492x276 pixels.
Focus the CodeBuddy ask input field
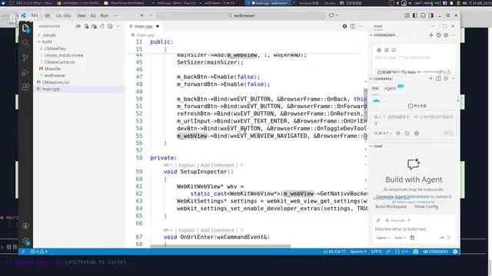pyautogui.click(x=414, y=58)
